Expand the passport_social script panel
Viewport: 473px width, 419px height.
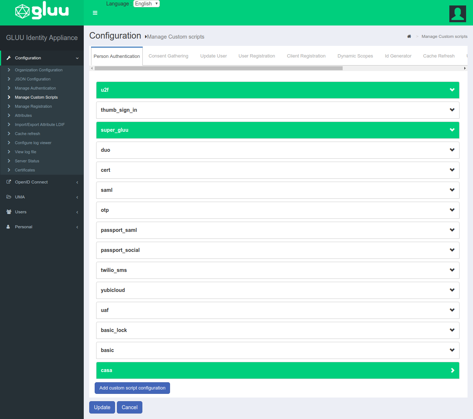click(452, 250)
